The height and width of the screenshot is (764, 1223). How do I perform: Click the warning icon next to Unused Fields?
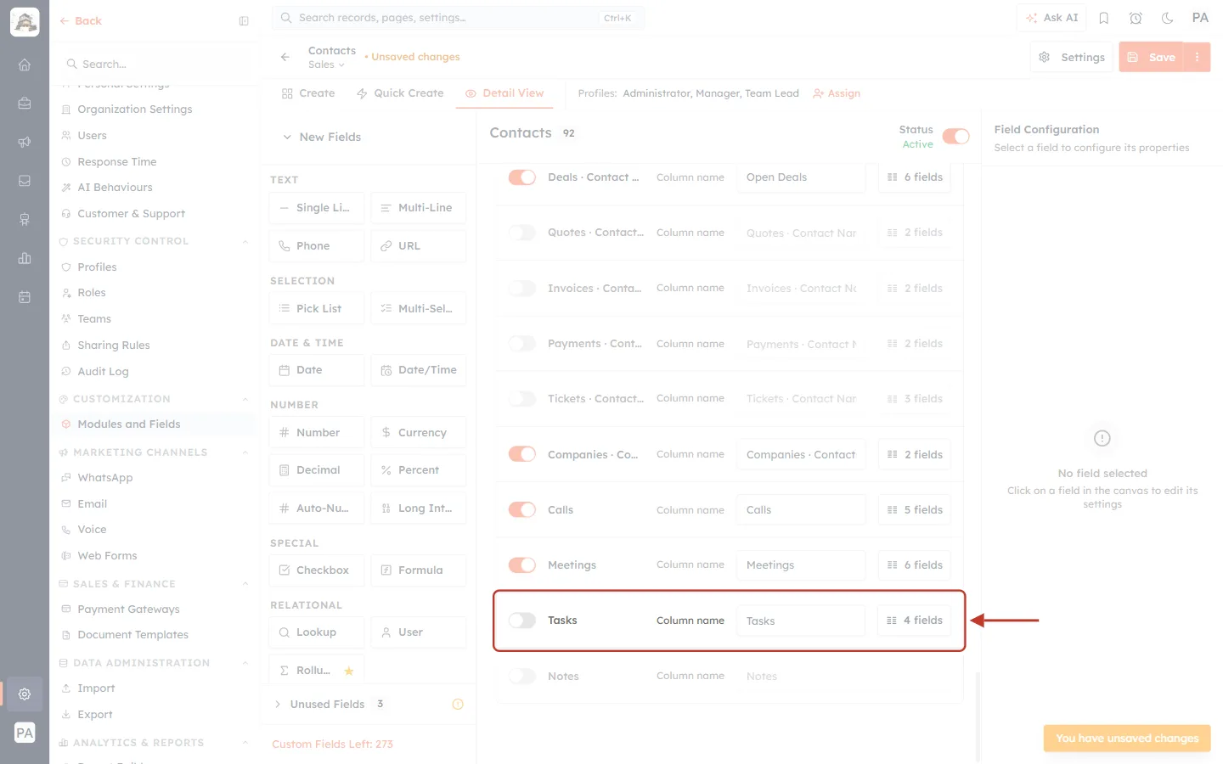[x=458, y=704]
